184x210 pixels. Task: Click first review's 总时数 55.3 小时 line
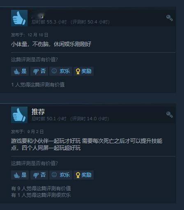click(71, 22)
